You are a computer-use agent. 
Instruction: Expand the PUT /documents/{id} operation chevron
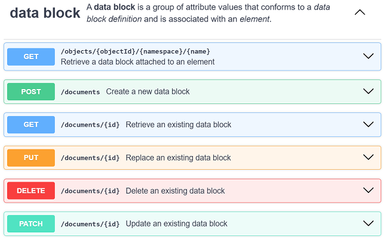pos(368,157)
